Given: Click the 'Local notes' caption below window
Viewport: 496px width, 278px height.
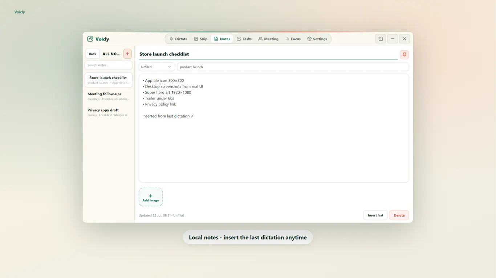Looking at the screenshot, I should click(x=248, y=237).
